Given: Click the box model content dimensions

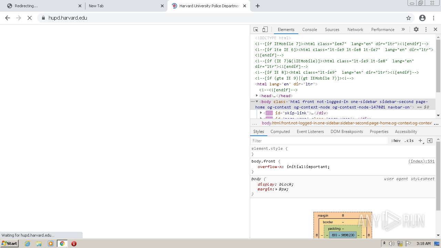Looking at the screenshot, I should point(343,235).
